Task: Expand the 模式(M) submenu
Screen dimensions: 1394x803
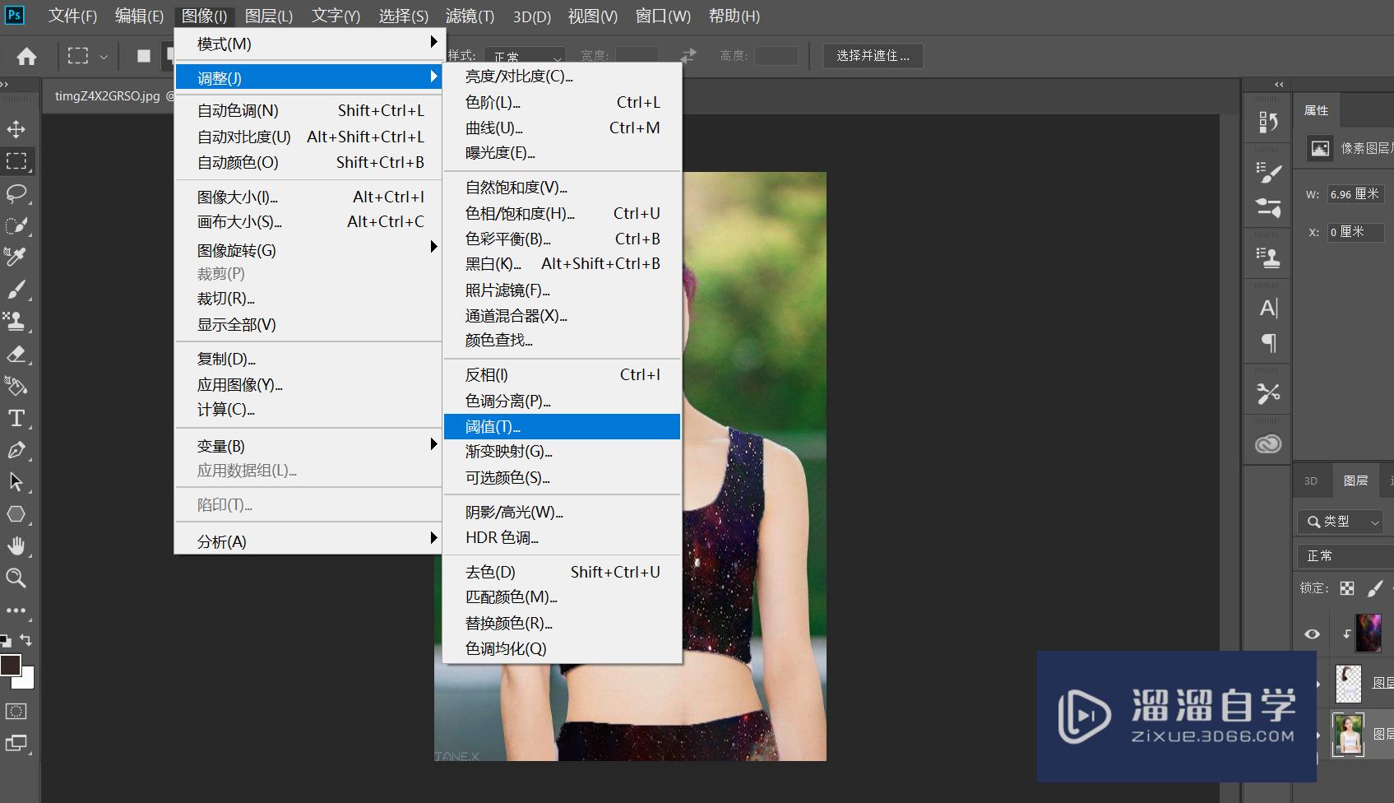Action: pyautogui.click(x=309, y=44)
